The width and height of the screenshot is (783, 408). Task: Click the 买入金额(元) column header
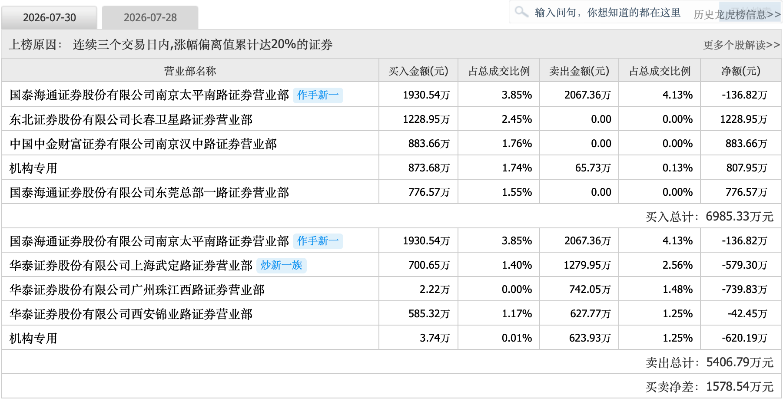pos(418,71)
